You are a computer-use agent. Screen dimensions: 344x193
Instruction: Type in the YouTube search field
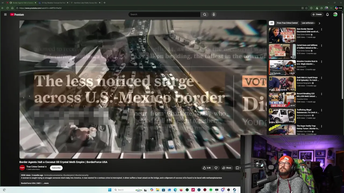click(x=164, y=14)
